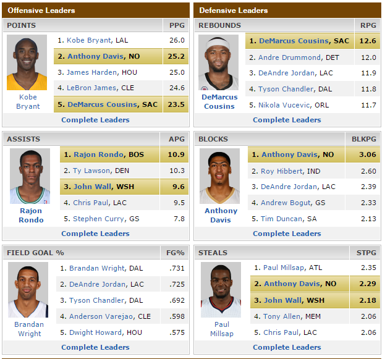This screenshot has height=359, width=385.
Task: Click DeMarcus Cousins name under photo
Action: [219, 102]
